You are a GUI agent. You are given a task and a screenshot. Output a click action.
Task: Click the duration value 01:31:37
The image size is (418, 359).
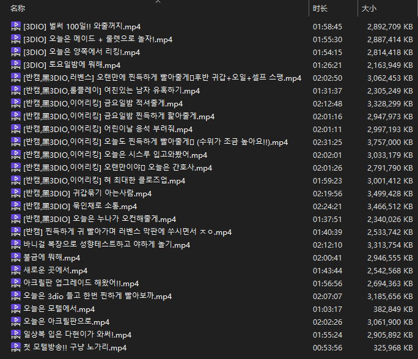(x=328, y=91)
